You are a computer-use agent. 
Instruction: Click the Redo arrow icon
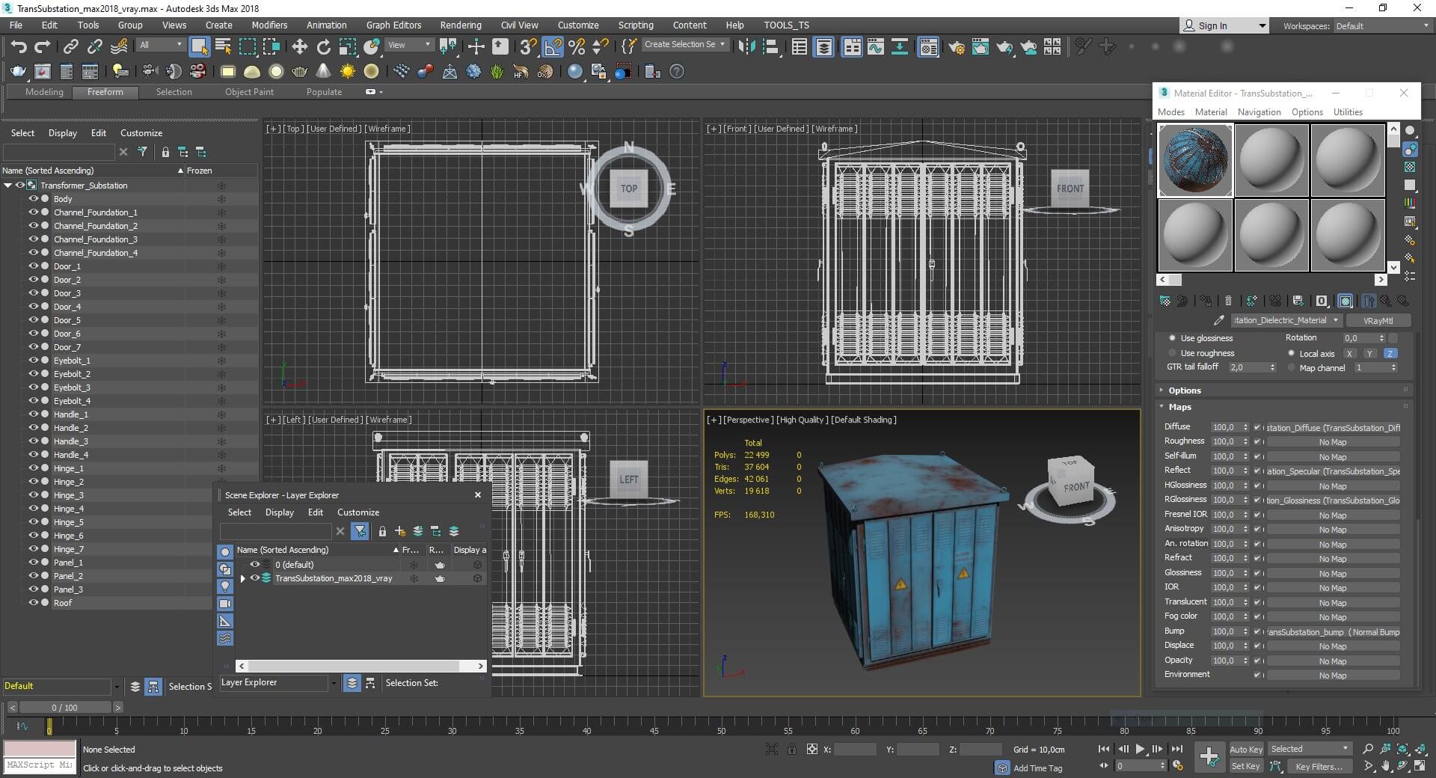tap(43, 47)
